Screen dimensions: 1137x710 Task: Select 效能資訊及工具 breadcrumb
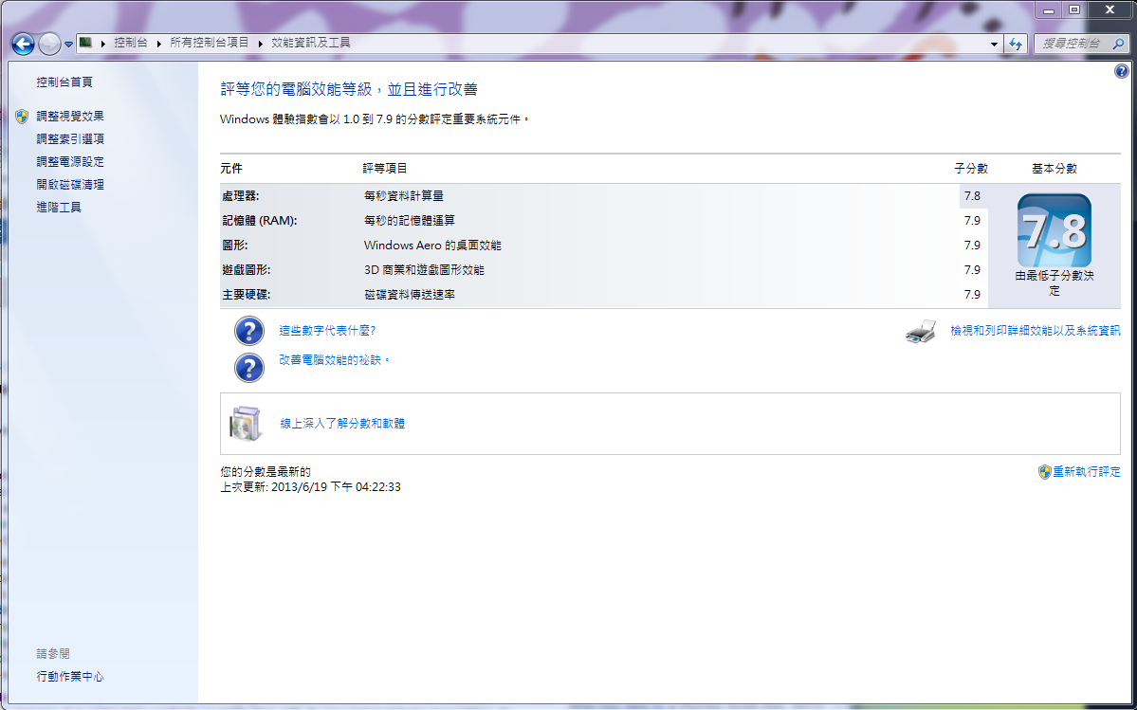(310, 43)
